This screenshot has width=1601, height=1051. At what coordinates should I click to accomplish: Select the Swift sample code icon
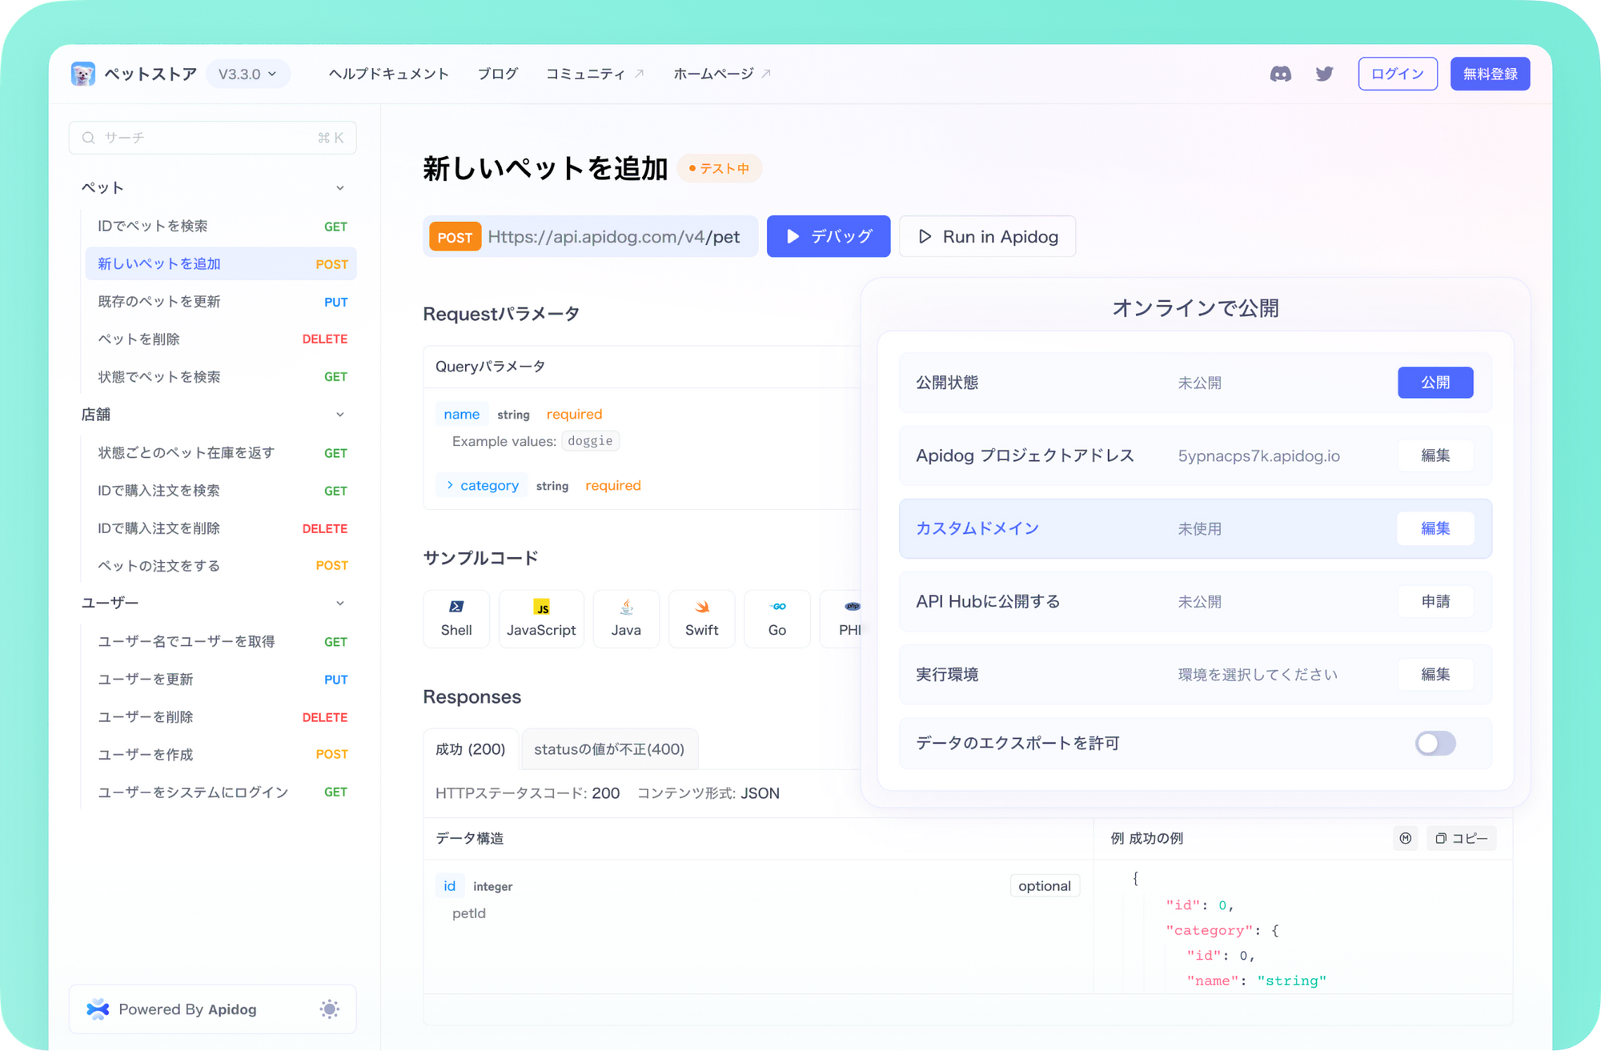[702, 607]
